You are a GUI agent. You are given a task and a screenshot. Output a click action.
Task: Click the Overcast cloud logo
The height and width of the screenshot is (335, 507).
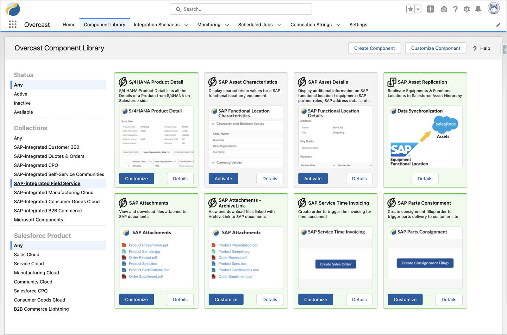click(x=13, y=9)
